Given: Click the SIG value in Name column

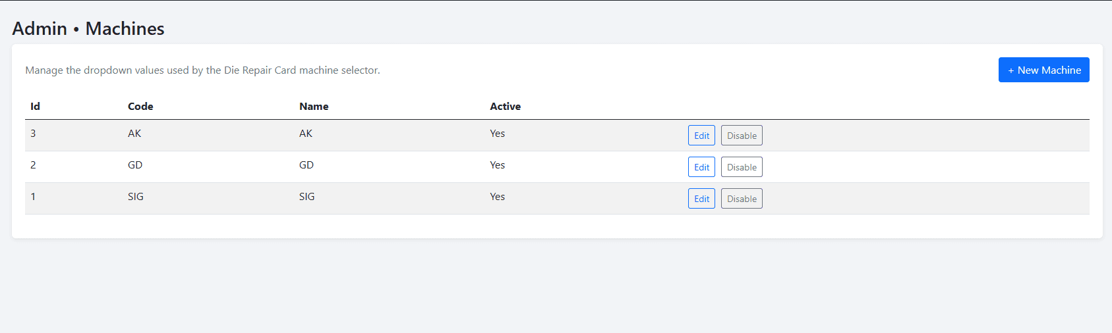Looking at the screenshot, I should pos(307,197).
